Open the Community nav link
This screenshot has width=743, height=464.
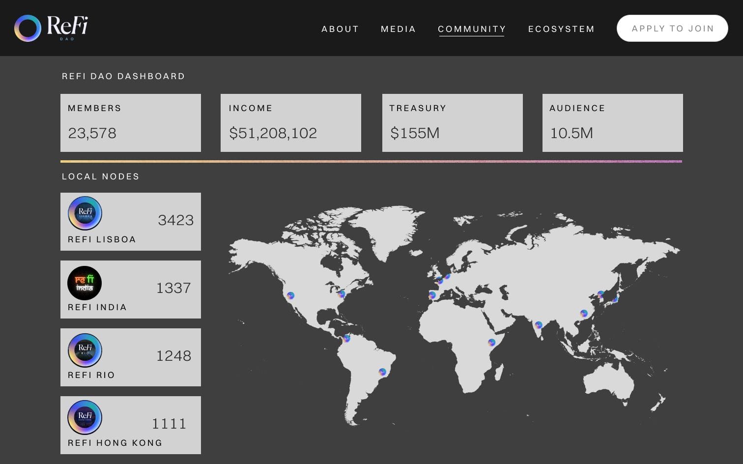tap(472, 29)
